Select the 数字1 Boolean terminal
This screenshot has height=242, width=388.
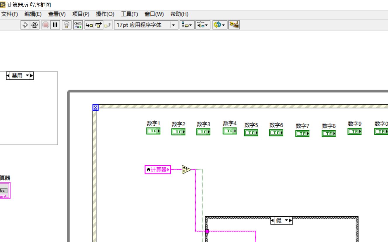click(x=153, y=131)
